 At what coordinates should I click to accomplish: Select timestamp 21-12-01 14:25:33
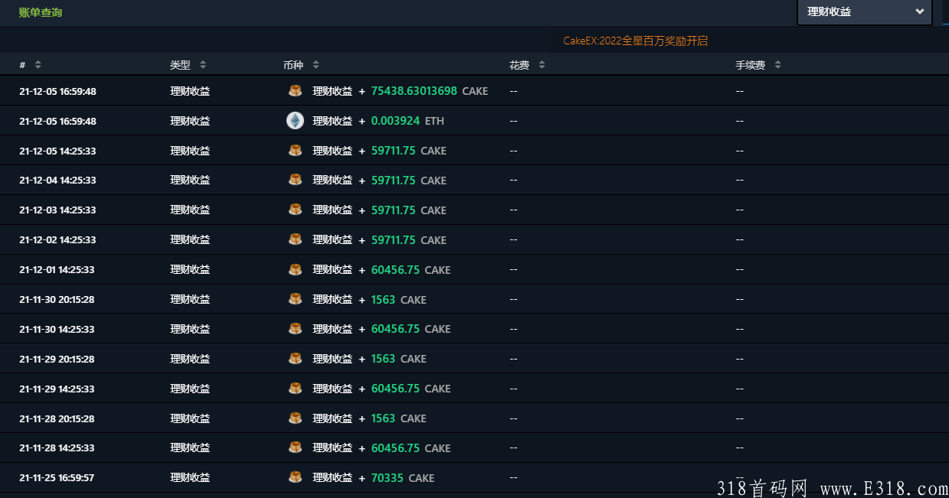click(x=57, y=270)
